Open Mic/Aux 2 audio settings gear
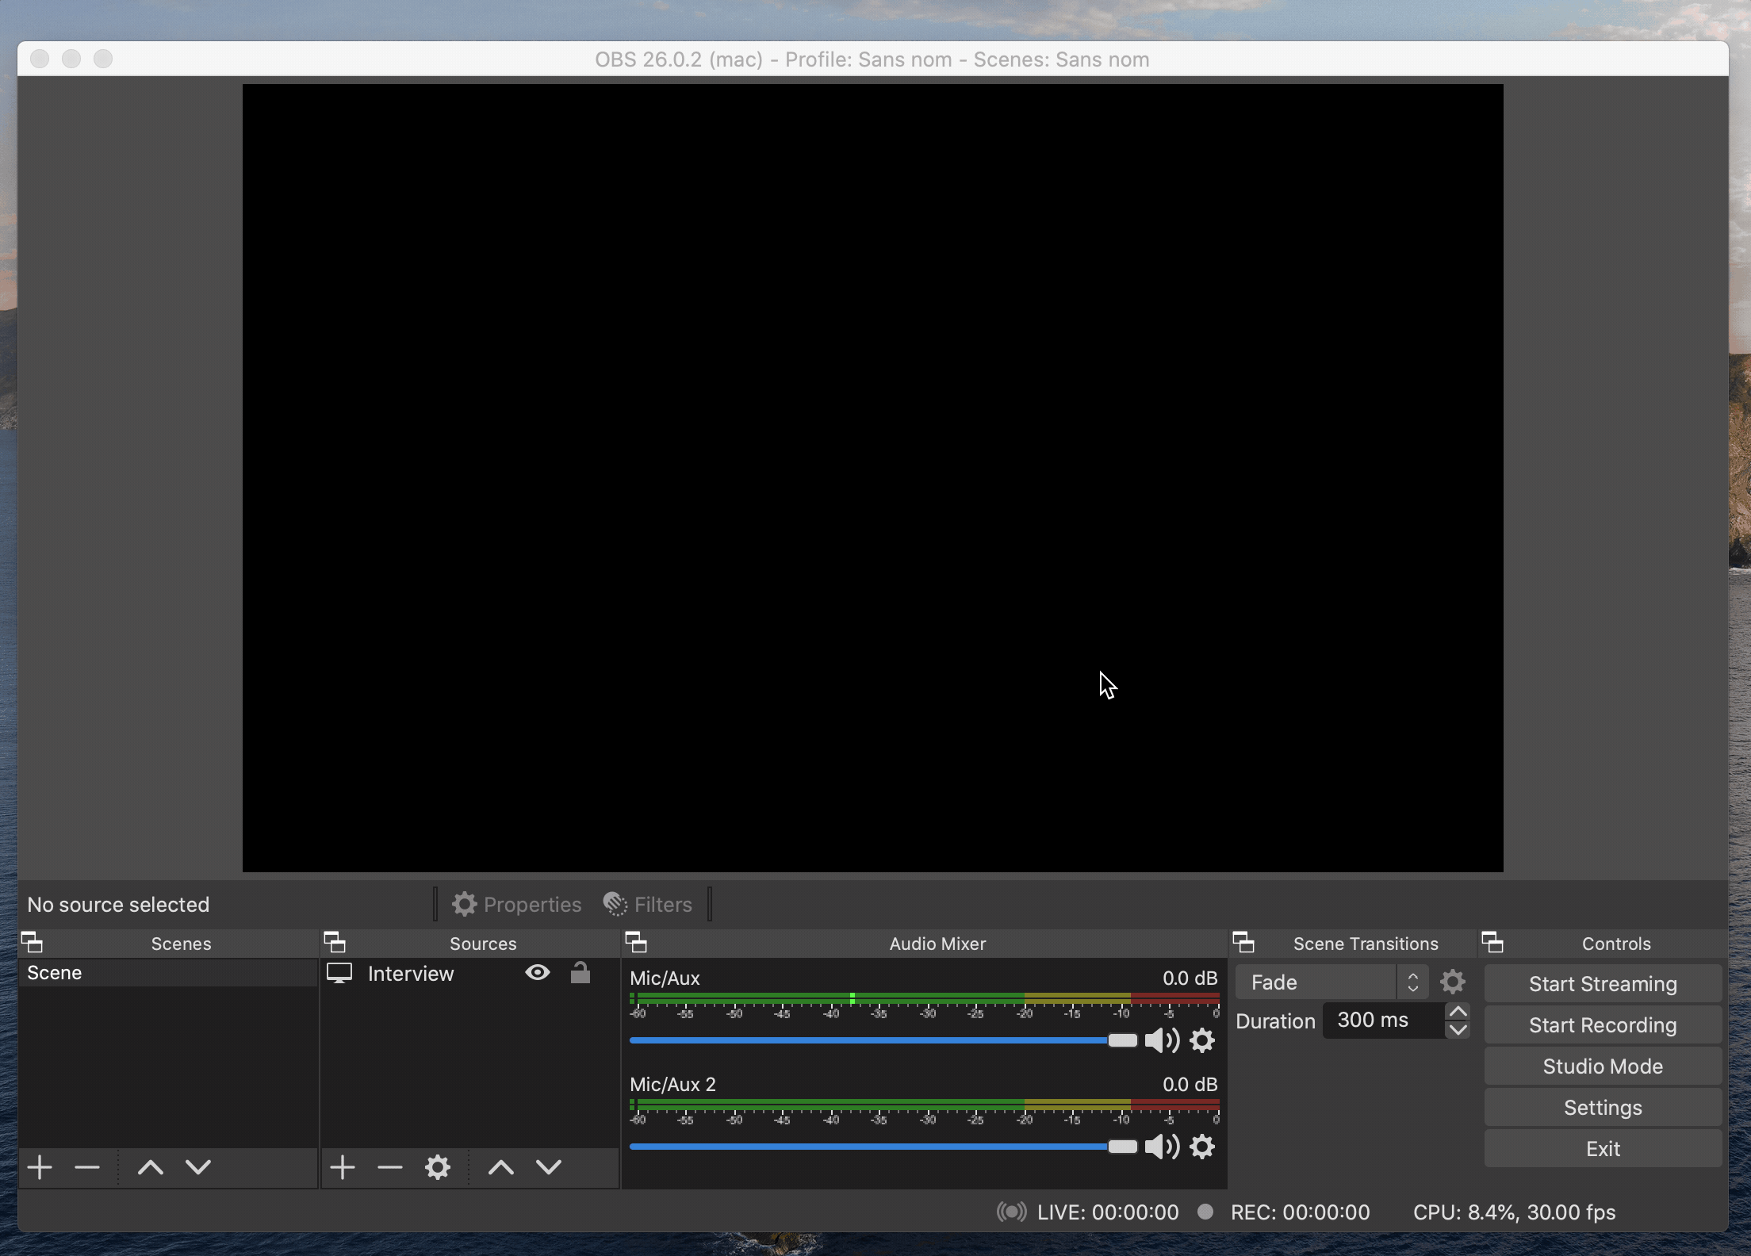This screenshot has height=1256, width=1751. coord(1202,1147)
